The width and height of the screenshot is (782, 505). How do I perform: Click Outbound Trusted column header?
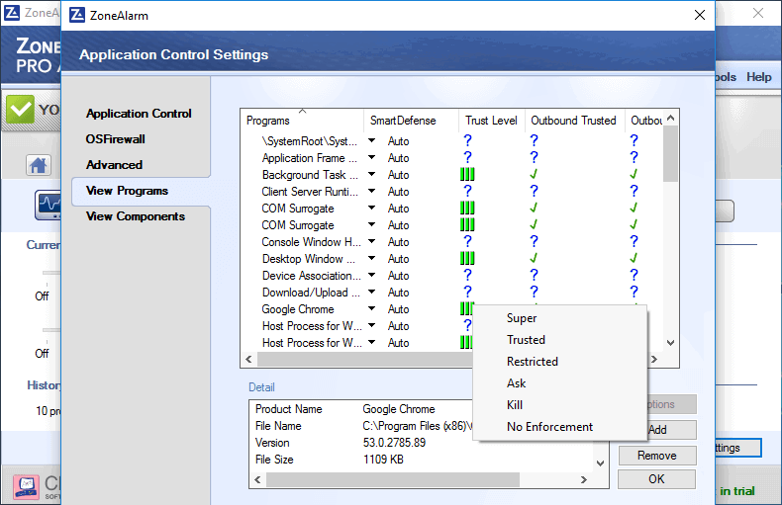click(x=573, y=120)
